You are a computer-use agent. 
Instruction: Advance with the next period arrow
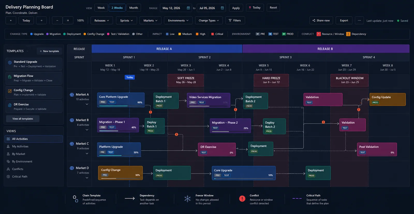click(41, 20)
